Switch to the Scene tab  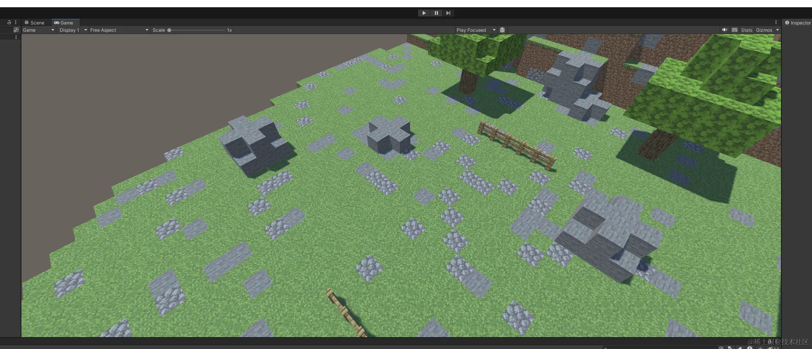[34, 23]
